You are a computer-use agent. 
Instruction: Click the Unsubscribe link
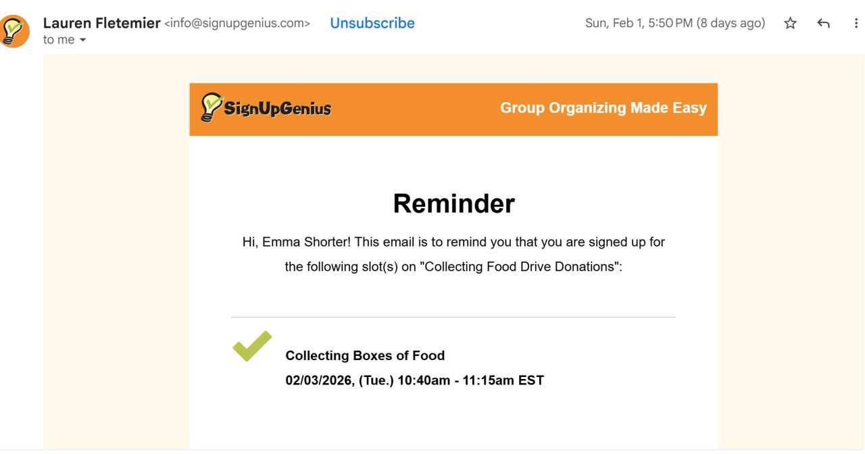coord(372,23)
